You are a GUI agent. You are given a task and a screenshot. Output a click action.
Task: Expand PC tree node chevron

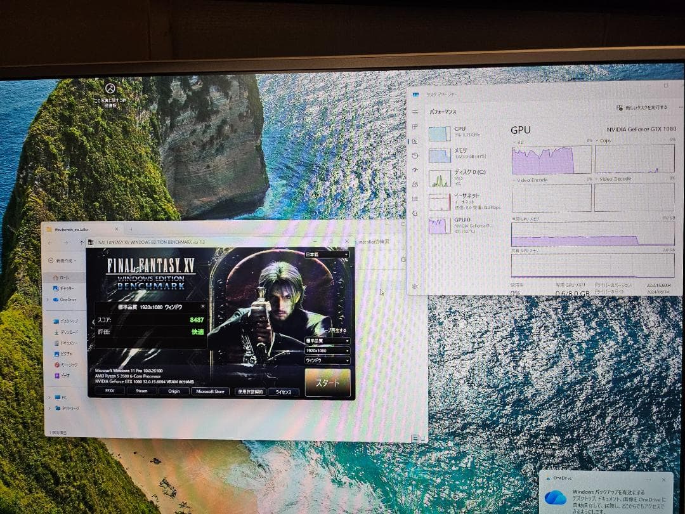(x=49, y=397)
